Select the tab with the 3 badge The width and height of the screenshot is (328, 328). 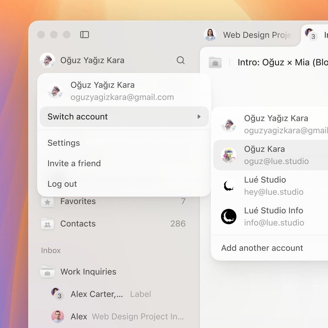315,35
